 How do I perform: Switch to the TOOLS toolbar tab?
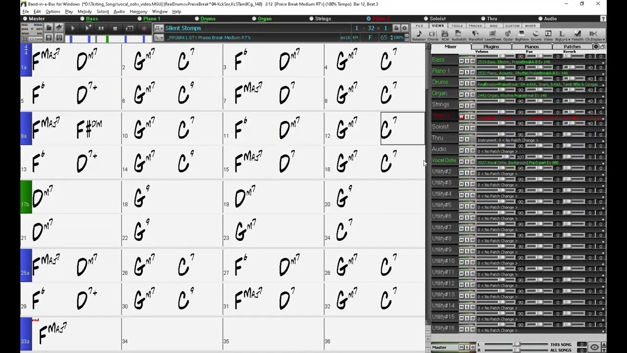coord(457,25)
